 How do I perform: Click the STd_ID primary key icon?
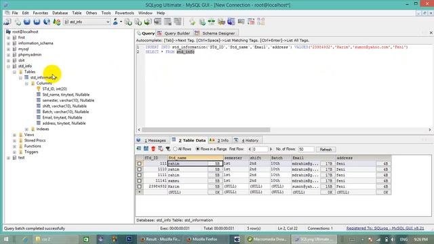pyautogui.click(x=39, y=89)
